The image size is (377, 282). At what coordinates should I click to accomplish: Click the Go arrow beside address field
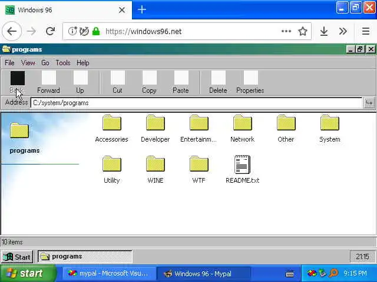369,103
